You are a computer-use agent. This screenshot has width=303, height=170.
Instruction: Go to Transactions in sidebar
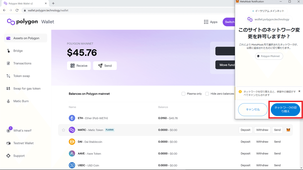coord(22,63)
